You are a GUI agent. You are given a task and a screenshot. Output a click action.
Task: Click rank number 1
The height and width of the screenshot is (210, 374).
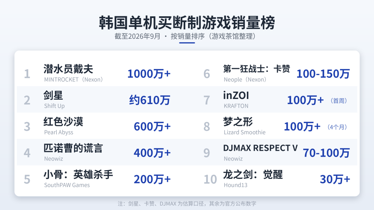(x=27, y=74)
